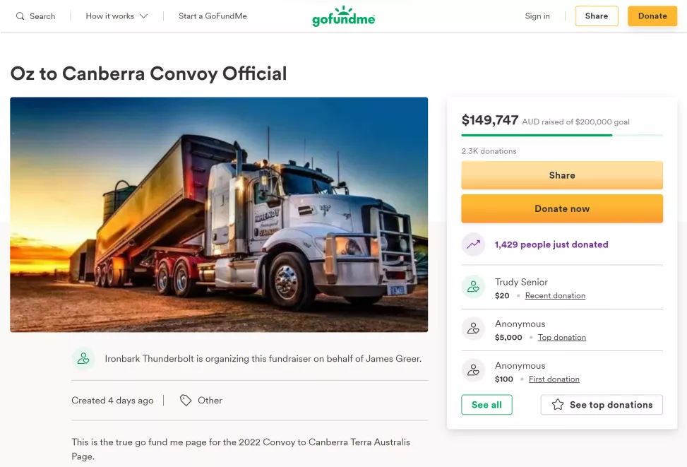
Task: Click the orange Donate now button
Action: pos(562,208)
